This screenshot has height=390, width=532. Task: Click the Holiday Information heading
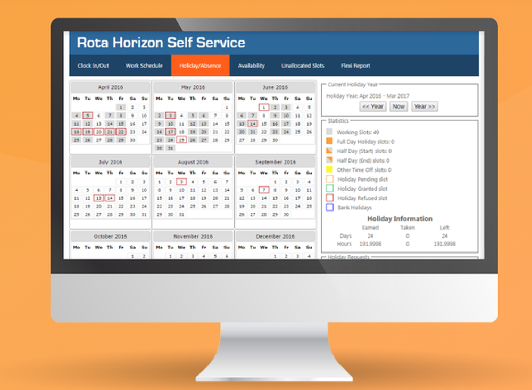point(400,219)
